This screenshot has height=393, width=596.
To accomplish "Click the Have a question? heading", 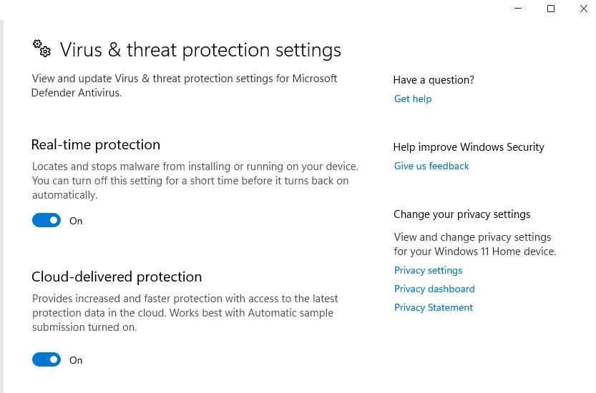I will tap(434, 80).
